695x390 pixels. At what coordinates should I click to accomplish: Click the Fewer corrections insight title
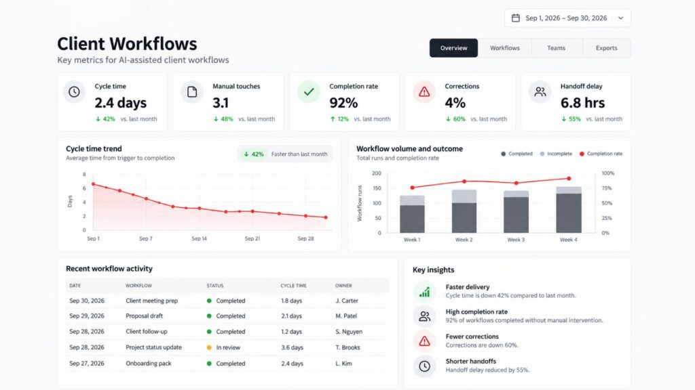click(x=472, y=337)
